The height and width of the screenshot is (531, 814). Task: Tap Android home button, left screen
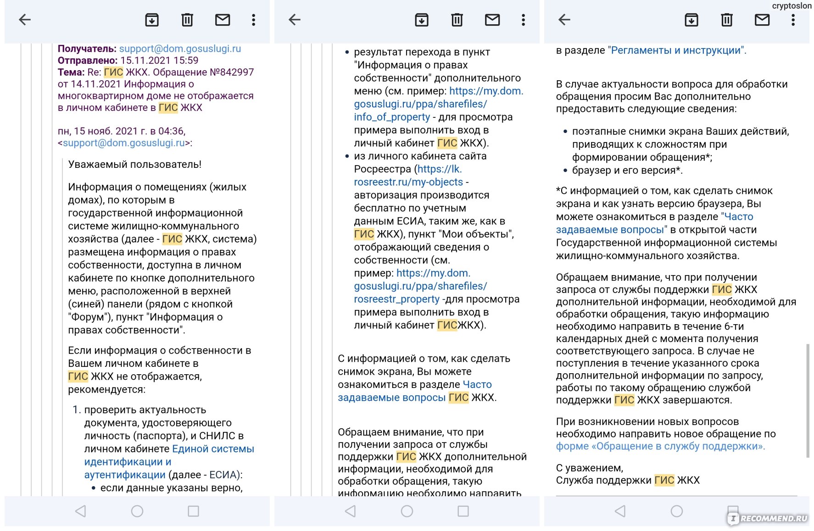(x=137, y=511)
